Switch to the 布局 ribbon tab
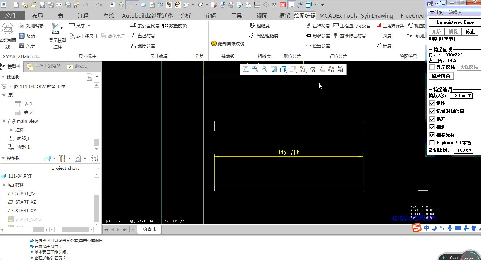Screen dimensions: 481x260 38,16
